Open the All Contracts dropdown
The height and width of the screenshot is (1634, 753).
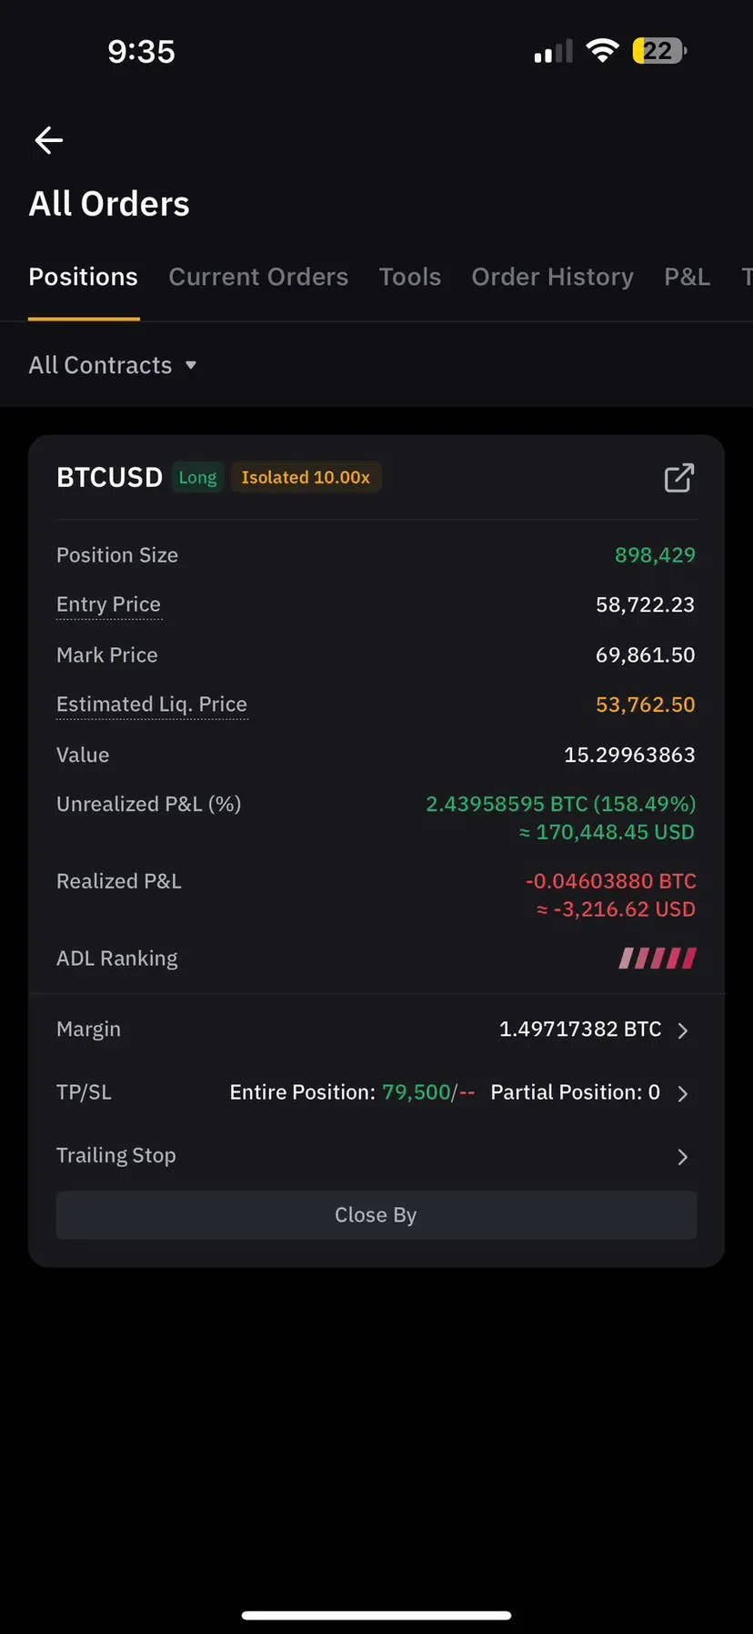pyautogui.click(x=113, y=365)
